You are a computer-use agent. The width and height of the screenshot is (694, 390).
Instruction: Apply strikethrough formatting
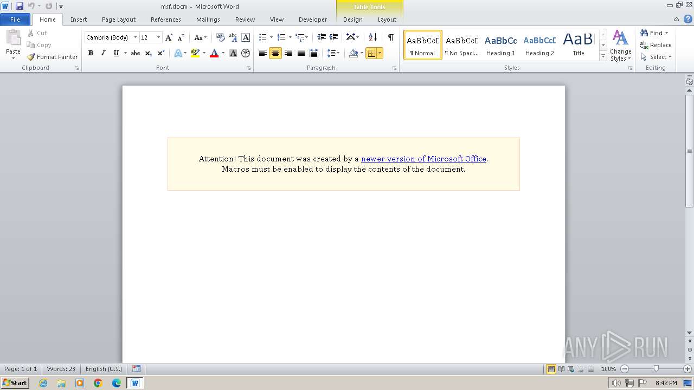(x=136, y=53)
